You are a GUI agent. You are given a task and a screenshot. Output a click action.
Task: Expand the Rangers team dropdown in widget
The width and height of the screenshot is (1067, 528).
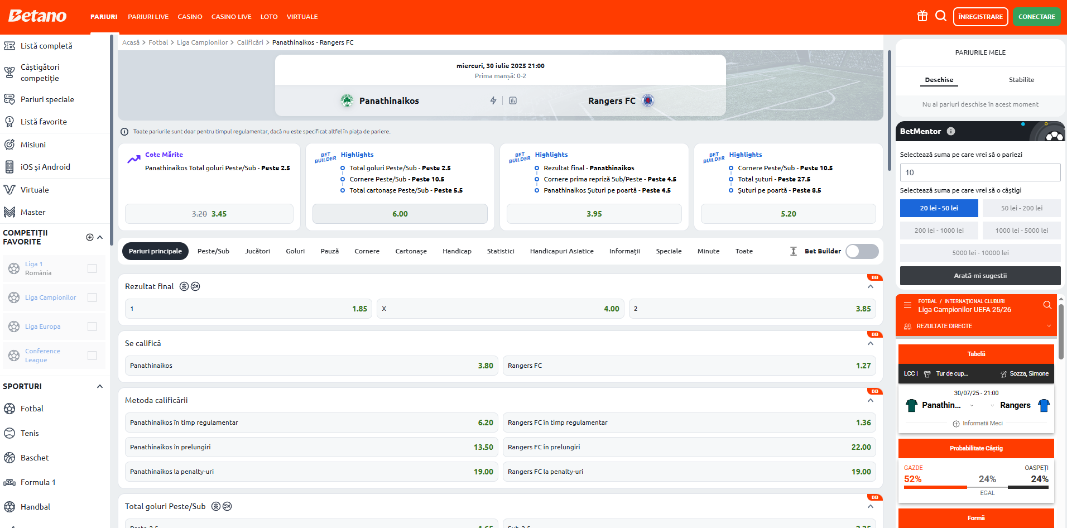[992, 405]
